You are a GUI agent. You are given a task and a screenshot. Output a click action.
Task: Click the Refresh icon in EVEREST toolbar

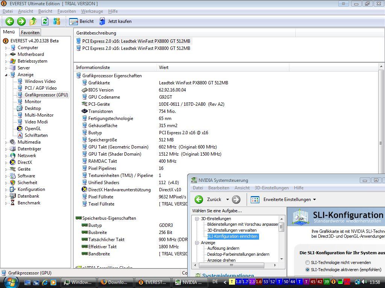[x=45, y=21]
